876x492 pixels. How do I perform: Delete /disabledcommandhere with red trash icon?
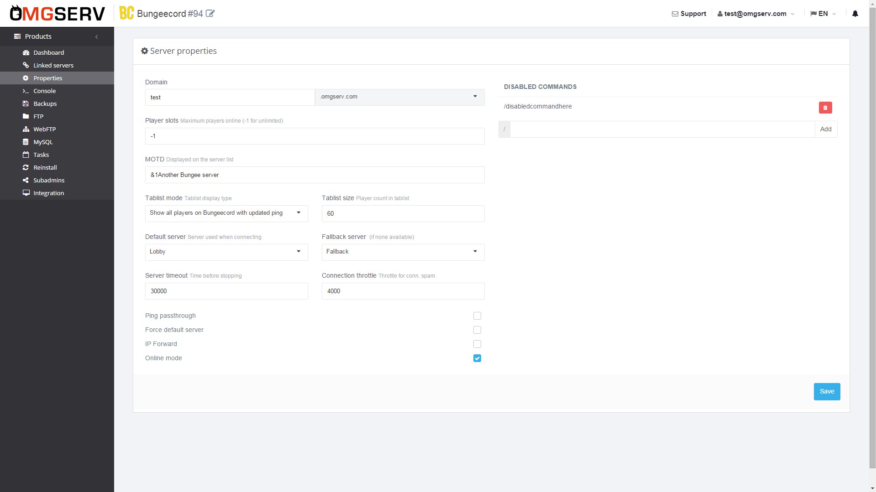pos(825,108)
